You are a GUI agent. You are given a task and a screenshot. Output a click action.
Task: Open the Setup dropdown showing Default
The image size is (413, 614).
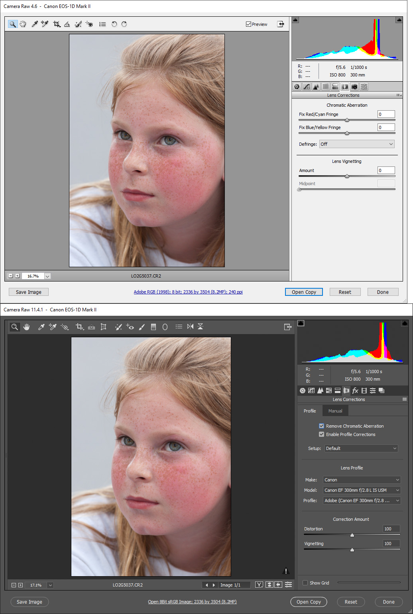point(361,448)
